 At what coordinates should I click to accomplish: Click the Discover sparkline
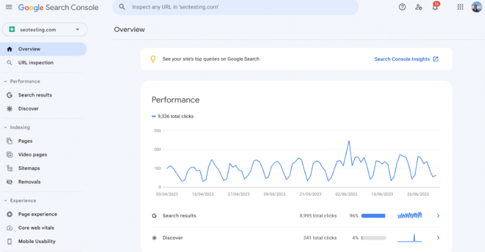coord(410,238)
